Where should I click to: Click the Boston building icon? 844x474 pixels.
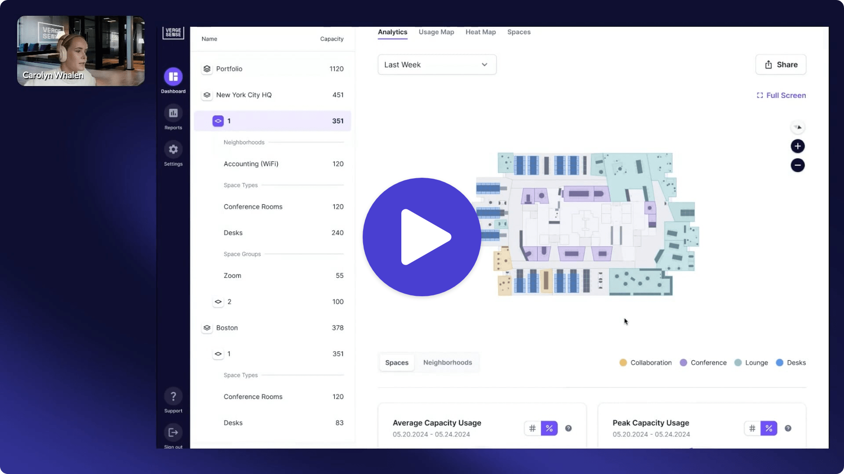pos(207,328)
